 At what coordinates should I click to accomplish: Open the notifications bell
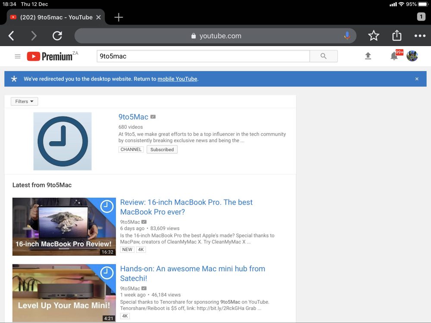tap(394, 56)
